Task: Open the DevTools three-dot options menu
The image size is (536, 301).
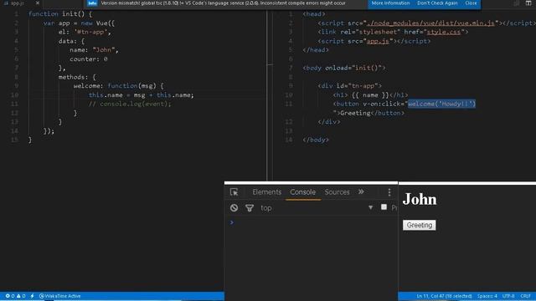Action: pos(389,192)
